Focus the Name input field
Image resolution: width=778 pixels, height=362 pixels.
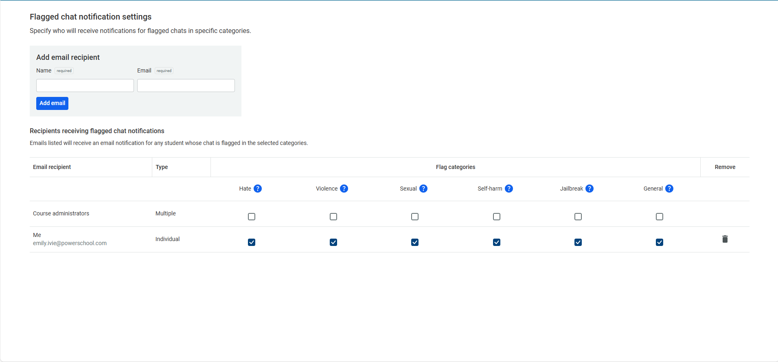tap(85, 86)
